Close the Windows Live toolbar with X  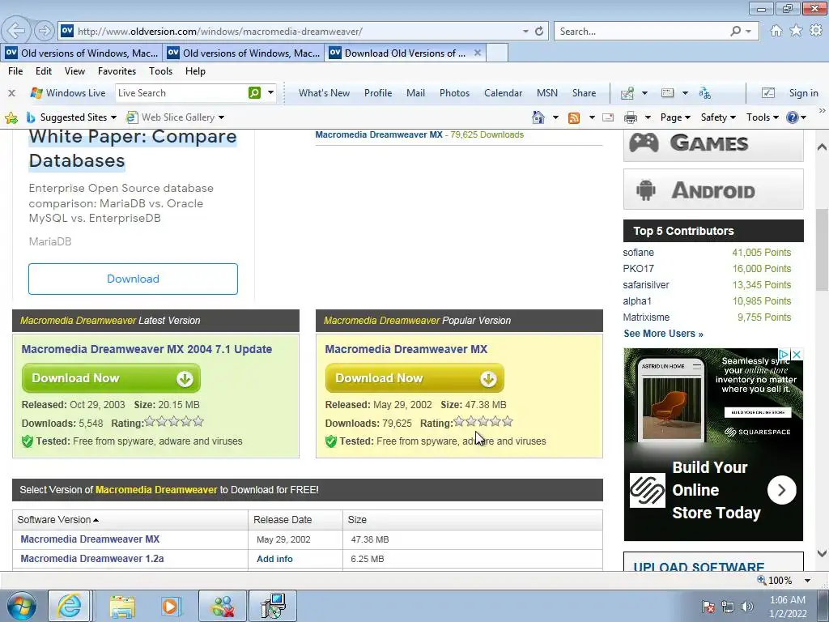[x=11, y=93]
